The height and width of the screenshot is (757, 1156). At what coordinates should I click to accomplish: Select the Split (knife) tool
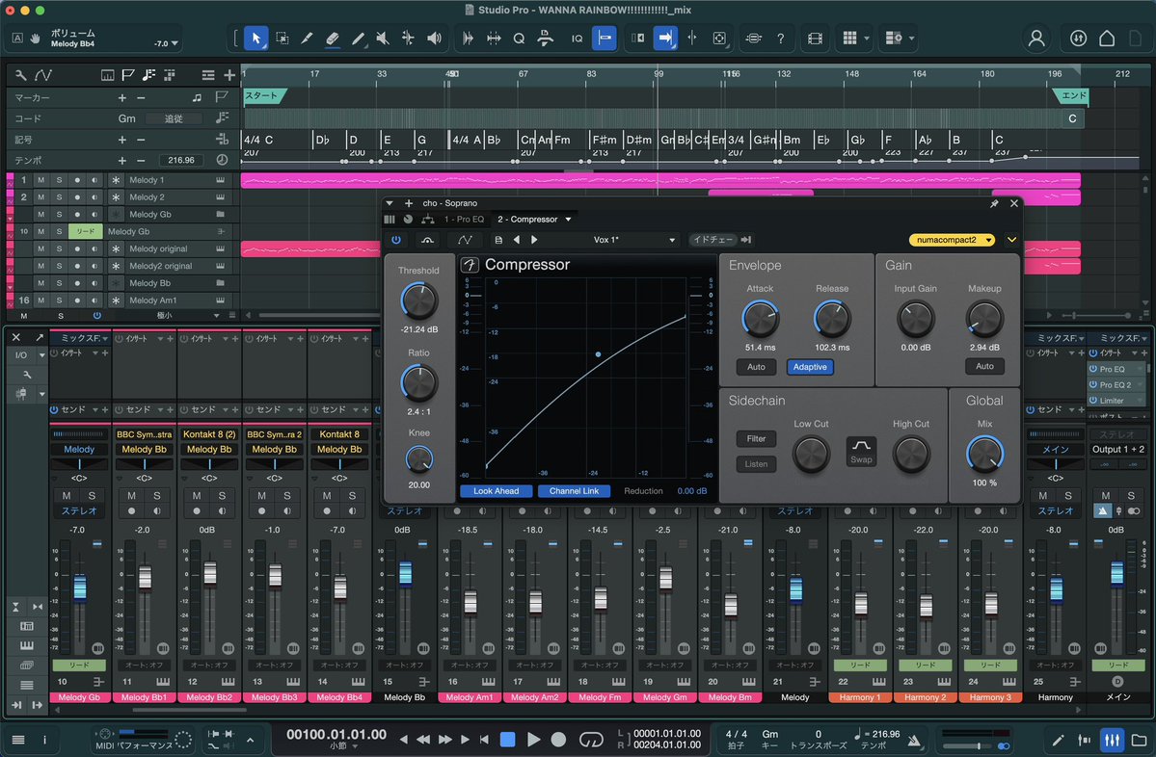(x=307, y=39)
